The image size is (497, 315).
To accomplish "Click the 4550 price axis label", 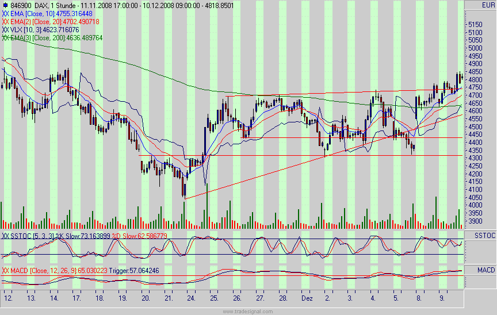I will 475,119.
